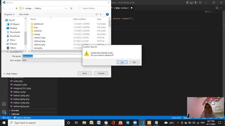Open XAMPP control panel from taskbar

coord(149,123)
